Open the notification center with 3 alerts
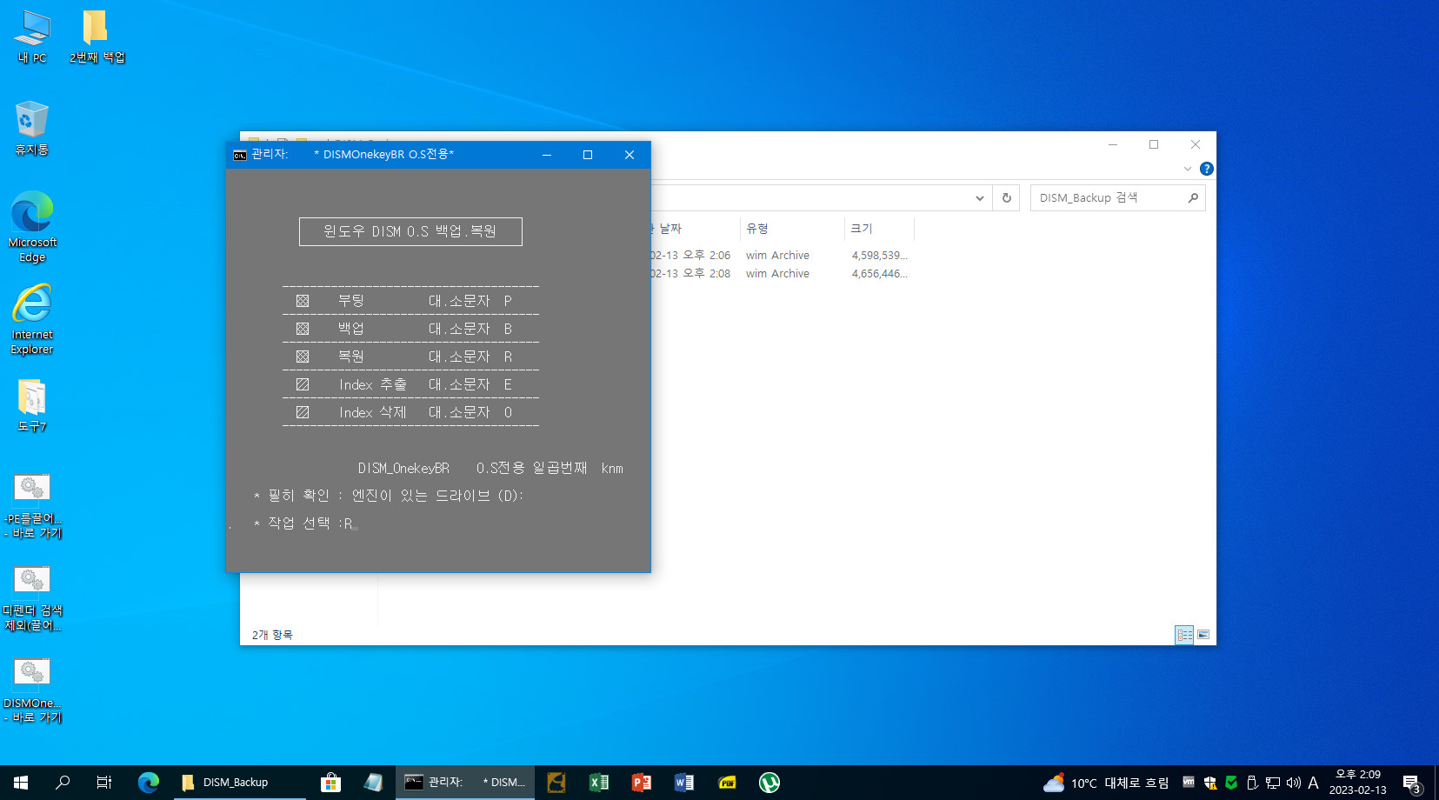The height and width of the screenshot is (800, 1439). (x=1412, y=783)
